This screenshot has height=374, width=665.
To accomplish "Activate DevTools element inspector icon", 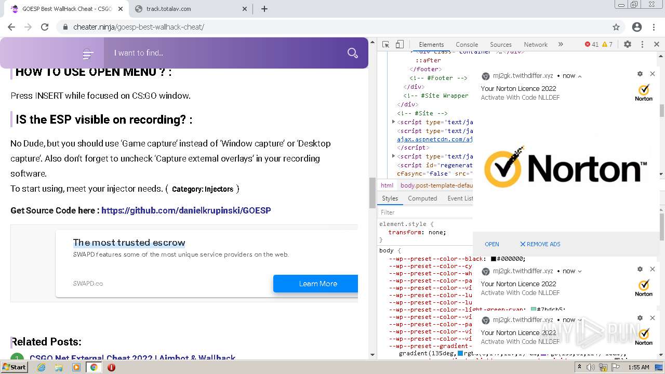I will (x=385, y=45).
